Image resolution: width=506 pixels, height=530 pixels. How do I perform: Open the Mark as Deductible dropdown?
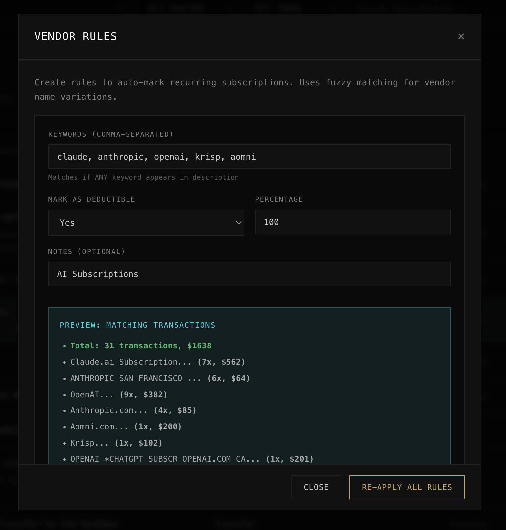click(146, 223)
